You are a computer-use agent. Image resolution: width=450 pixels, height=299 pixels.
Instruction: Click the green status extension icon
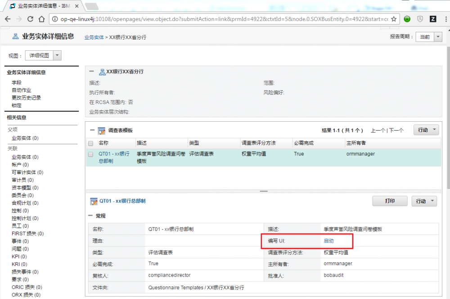pyautogui.click(x=407, y=19)
